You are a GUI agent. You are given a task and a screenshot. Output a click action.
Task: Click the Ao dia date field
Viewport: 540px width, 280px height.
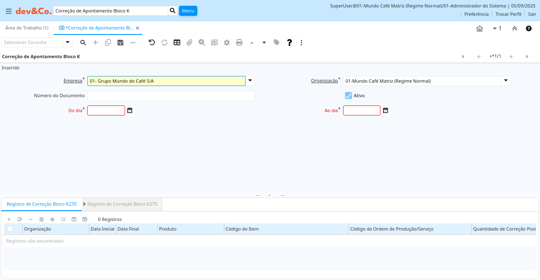(361, 111)
